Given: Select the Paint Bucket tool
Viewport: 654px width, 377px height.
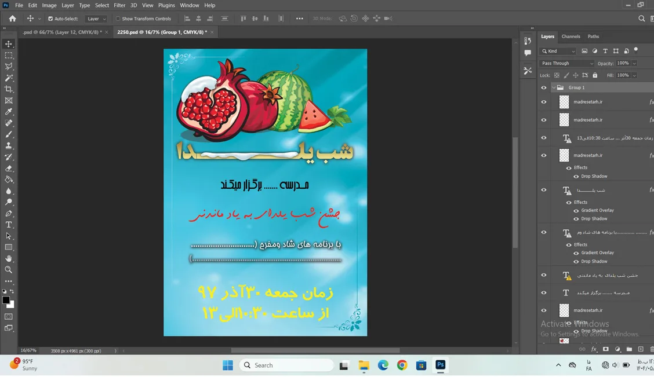Looking at the screenshot, I should coord(8,180).
